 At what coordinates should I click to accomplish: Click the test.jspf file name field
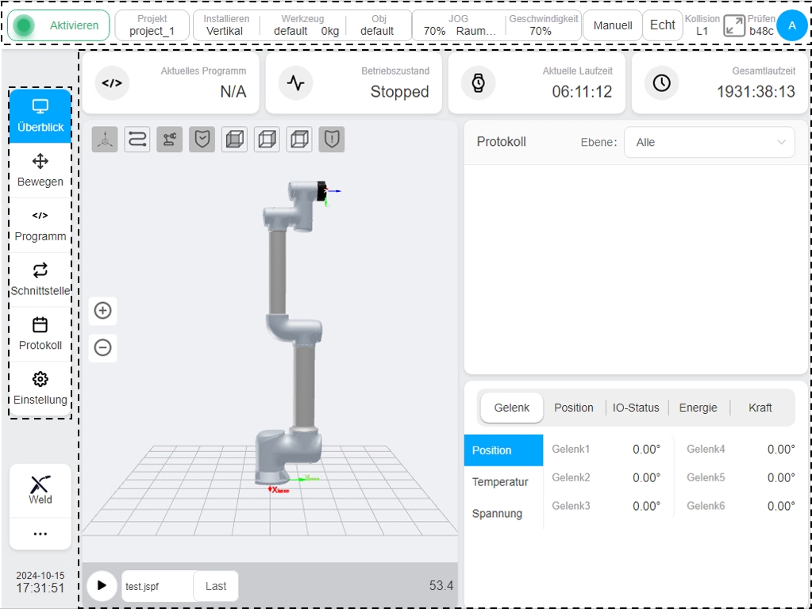157,586
